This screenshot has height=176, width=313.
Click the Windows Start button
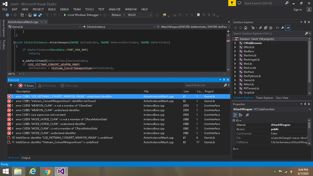click(5, 172)
